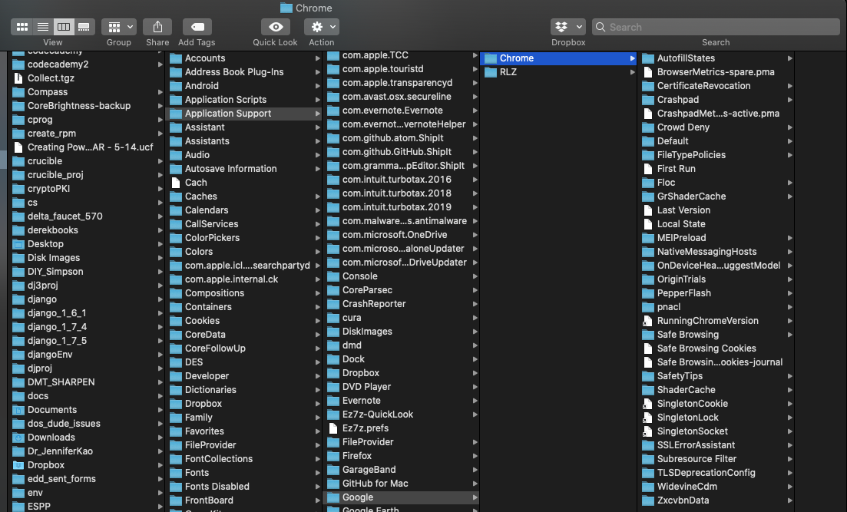Select the GitHub for Mac folder
This screenshot has height=512, width=847.
(x=401, y=484)
